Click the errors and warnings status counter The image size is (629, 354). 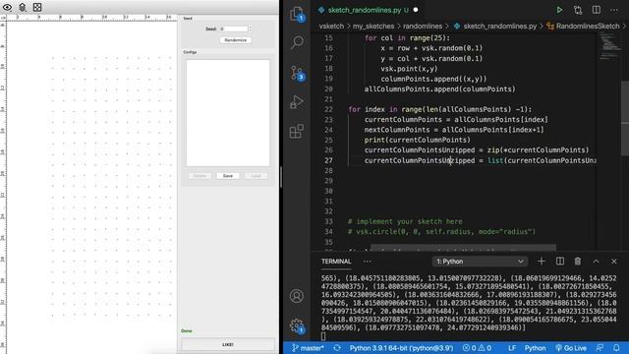click(477, 348)
